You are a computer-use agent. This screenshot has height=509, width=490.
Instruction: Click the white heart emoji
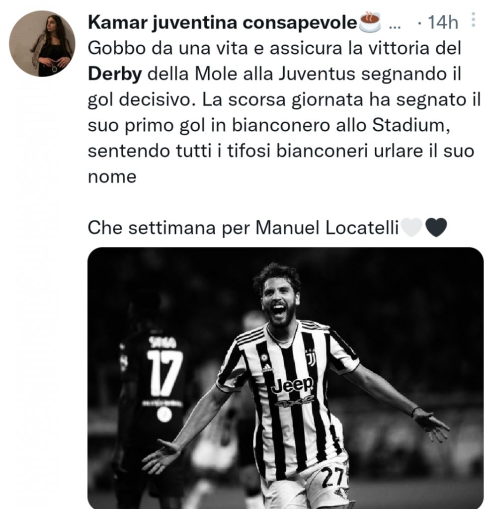(x=411, y=228)
